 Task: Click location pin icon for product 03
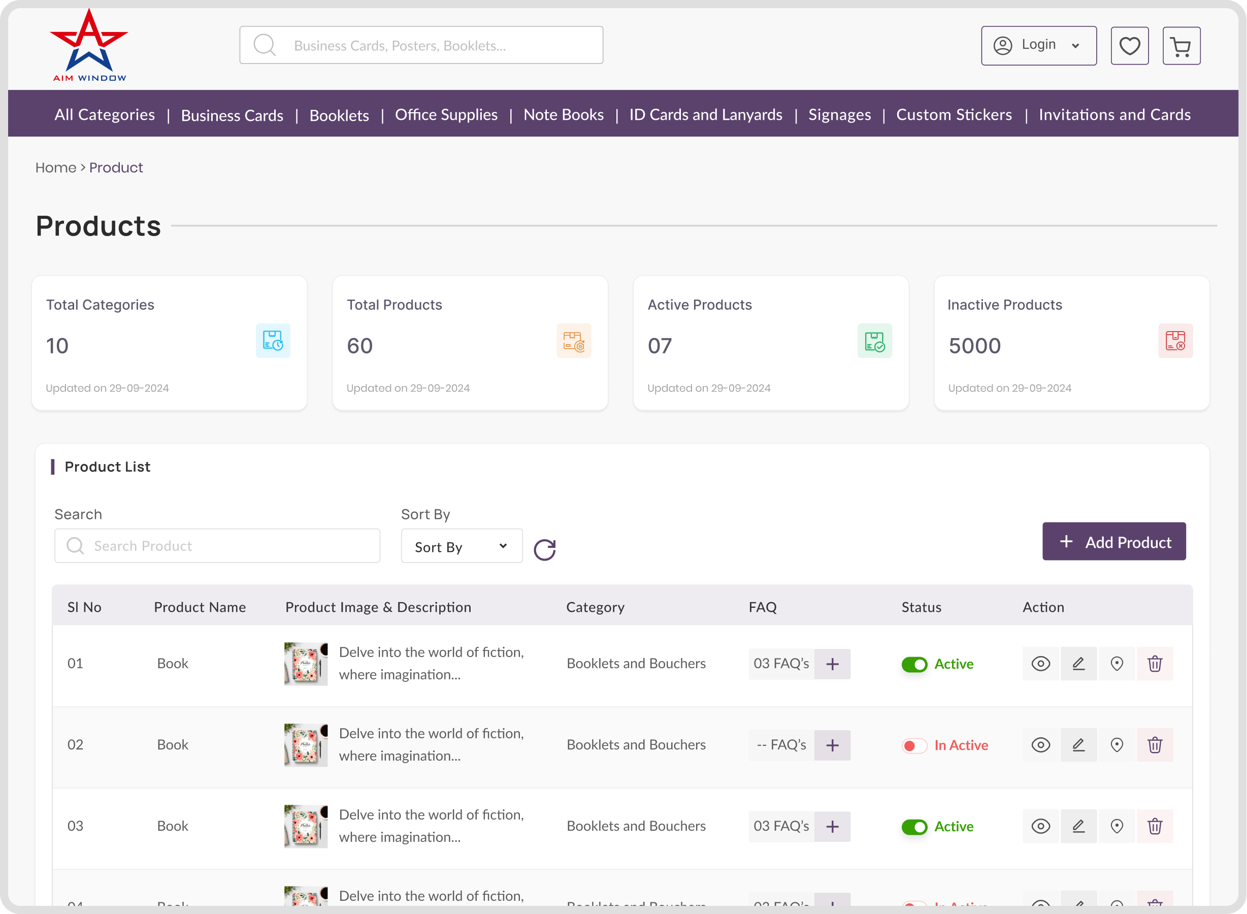[1117, 826]
